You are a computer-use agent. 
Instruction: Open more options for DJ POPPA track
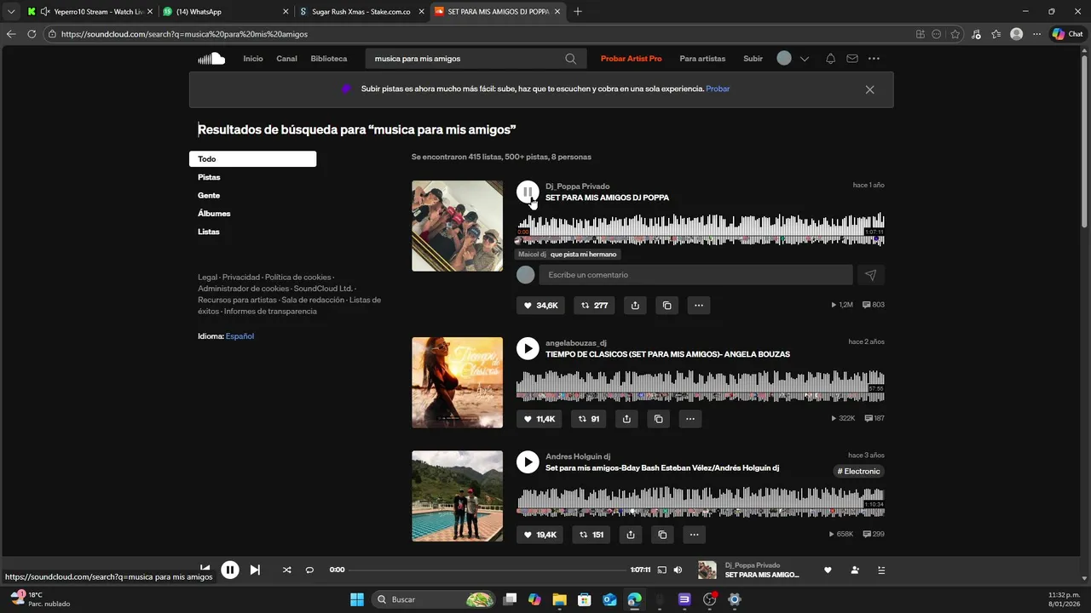(699, 305)
